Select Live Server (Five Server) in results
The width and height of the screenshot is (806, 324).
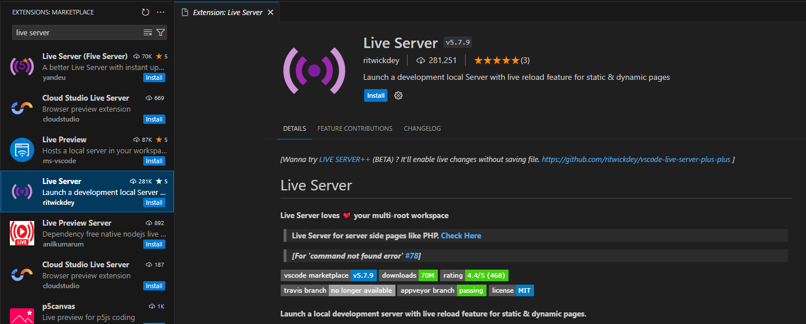point(87,67)
